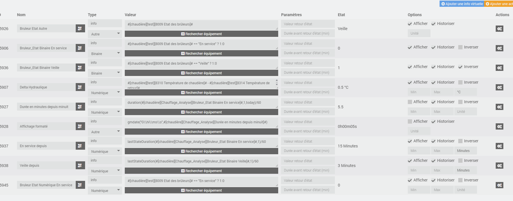
Task: Uncheck Inverser on Bruleur_Etat Binaire Veille row
Action: (x=460, y=67)
